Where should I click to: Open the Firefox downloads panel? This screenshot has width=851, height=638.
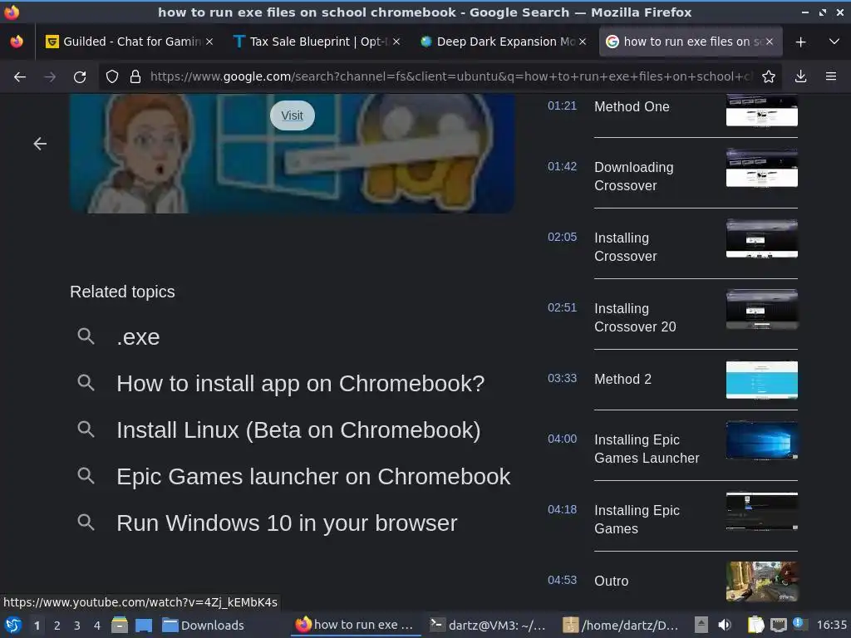coord(800,77)
